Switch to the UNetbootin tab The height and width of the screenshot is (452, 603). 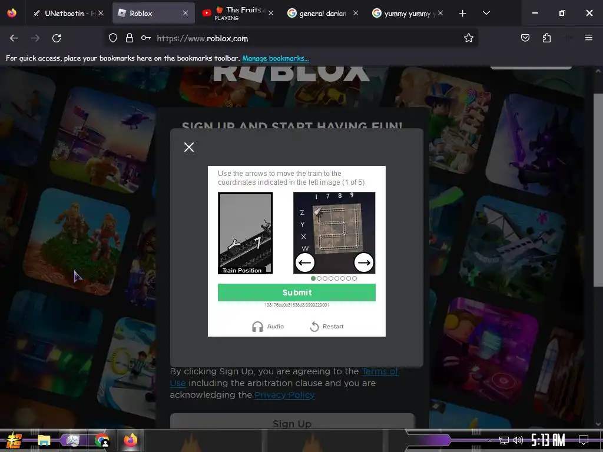67,14
